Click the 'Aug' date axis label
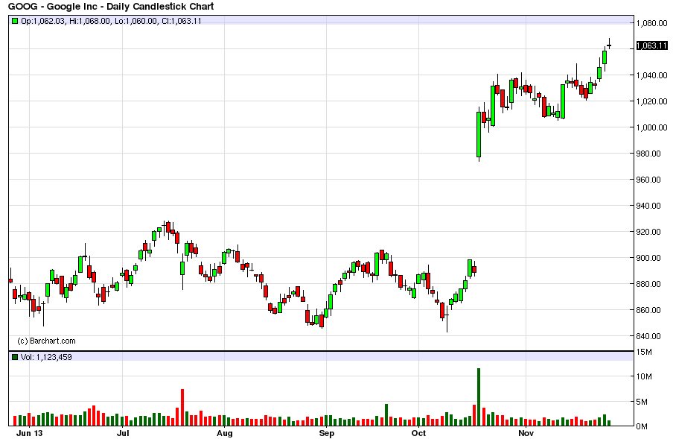676x439 pixels. 225,433
